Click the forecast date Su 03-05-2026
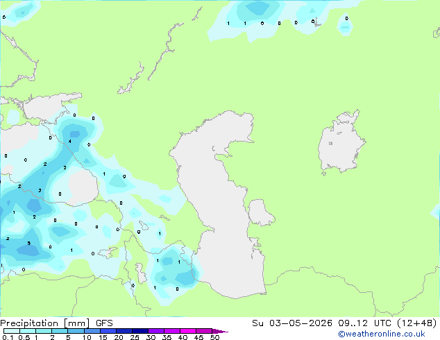The width and height of the screenshot is (440, 340). tap(292, 323)
